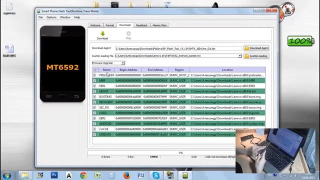Toggle the select-all checkbox in table header
Image resolution: width=320 pixels, height=180 pixels.
[95, 70]
